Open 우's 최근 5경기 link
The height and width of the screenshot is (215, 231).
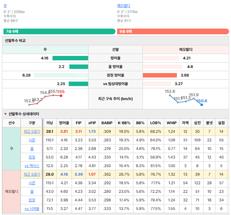(32, 131)
